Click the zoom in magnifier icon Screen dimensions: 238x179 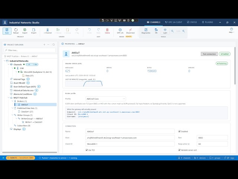tap(184, 31)
